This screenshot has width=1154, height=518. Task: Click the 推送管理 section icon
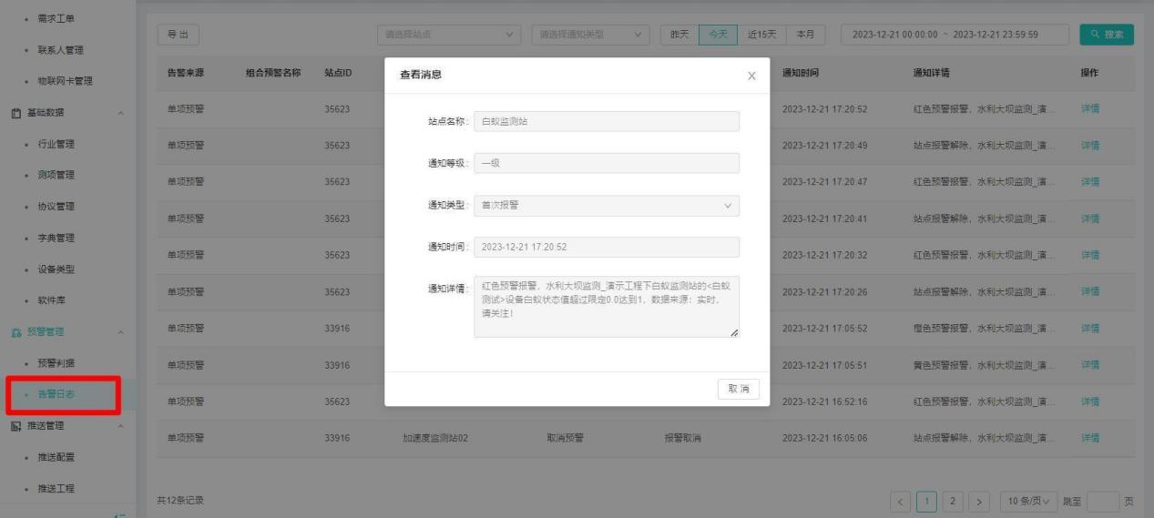pos(16,426)
